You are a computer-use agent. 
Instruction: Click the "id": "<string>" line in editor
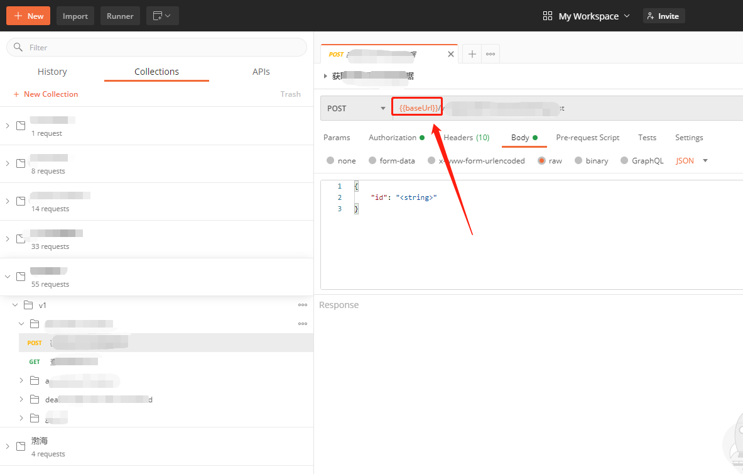404,197
